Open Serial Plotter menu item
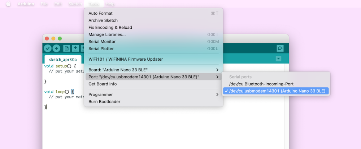This screenshot has width=361, height=149. (153, 49)
